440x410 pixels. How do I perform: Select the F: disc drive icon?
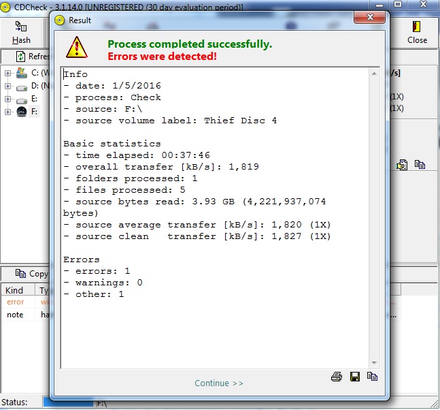21,112
